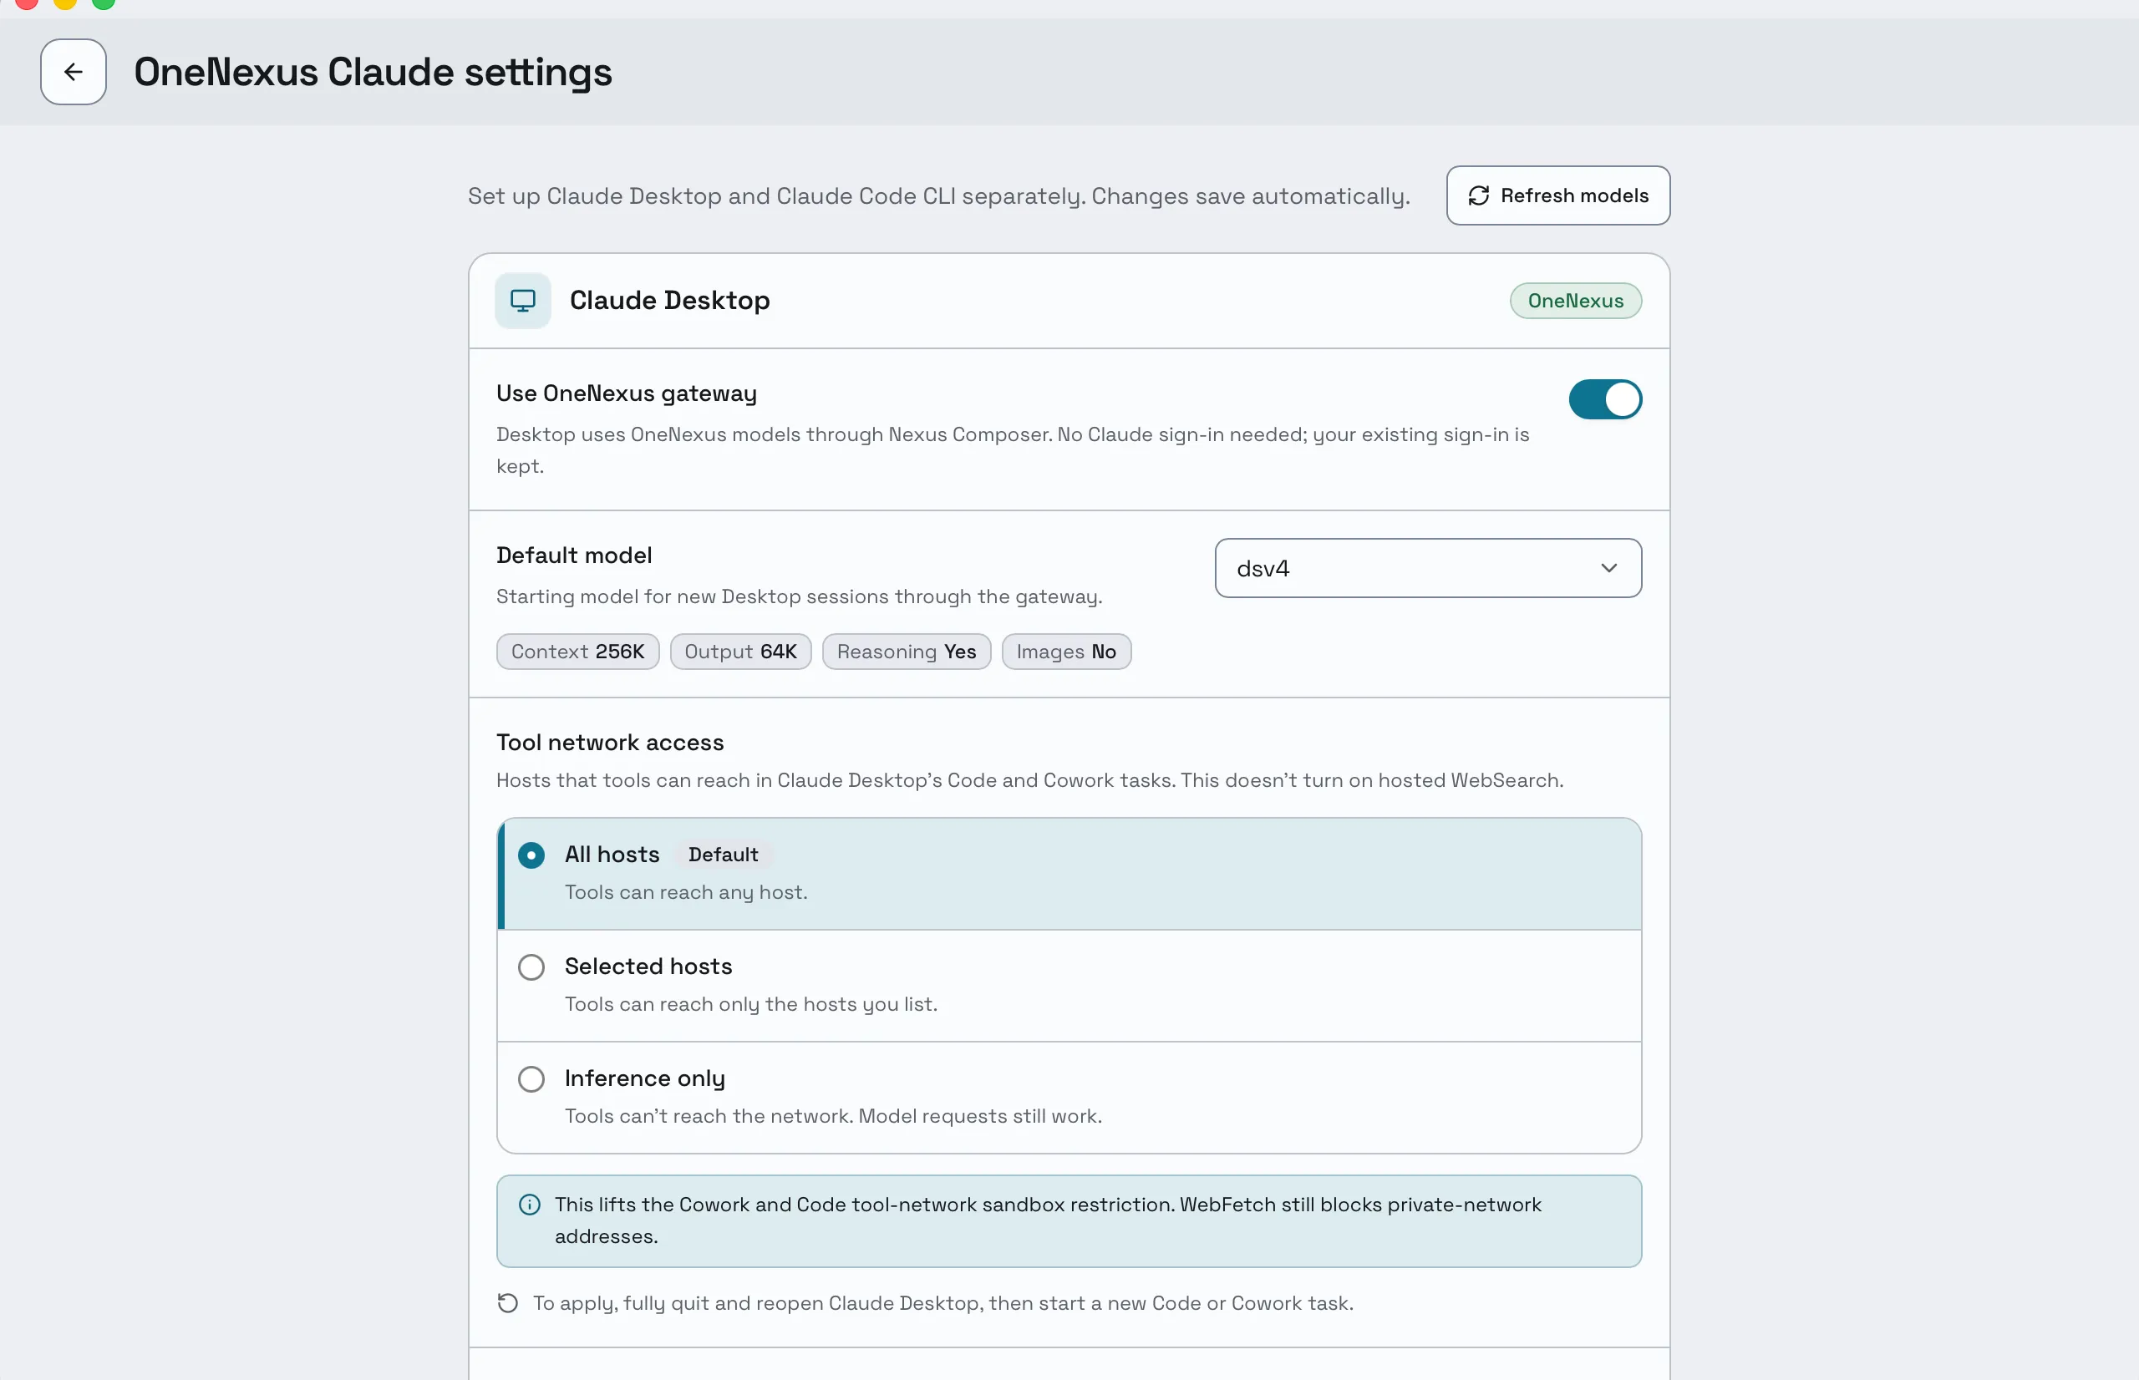2139x1380 pixels.
Task: Click the Use OneNexus gateway label
Action: [627, 393]
